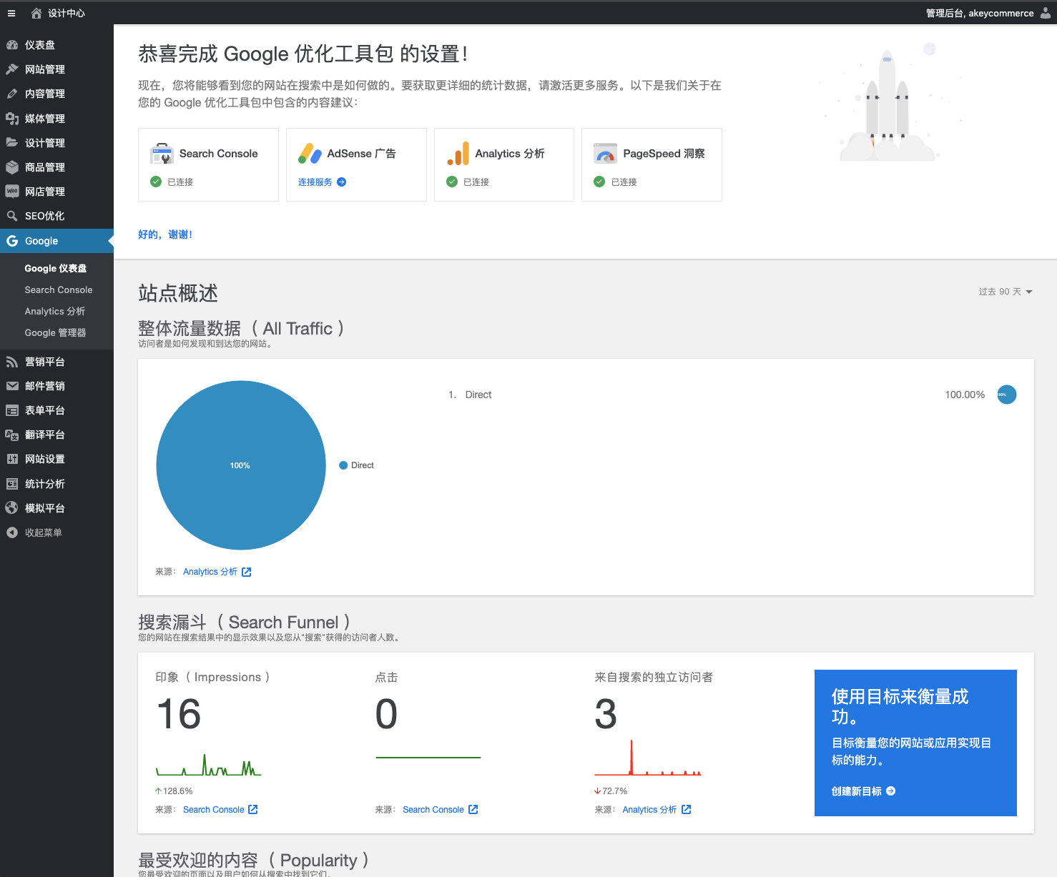Click the 网站设置 sliders icon
The image size is (1057, 877).
coord(12,459)
